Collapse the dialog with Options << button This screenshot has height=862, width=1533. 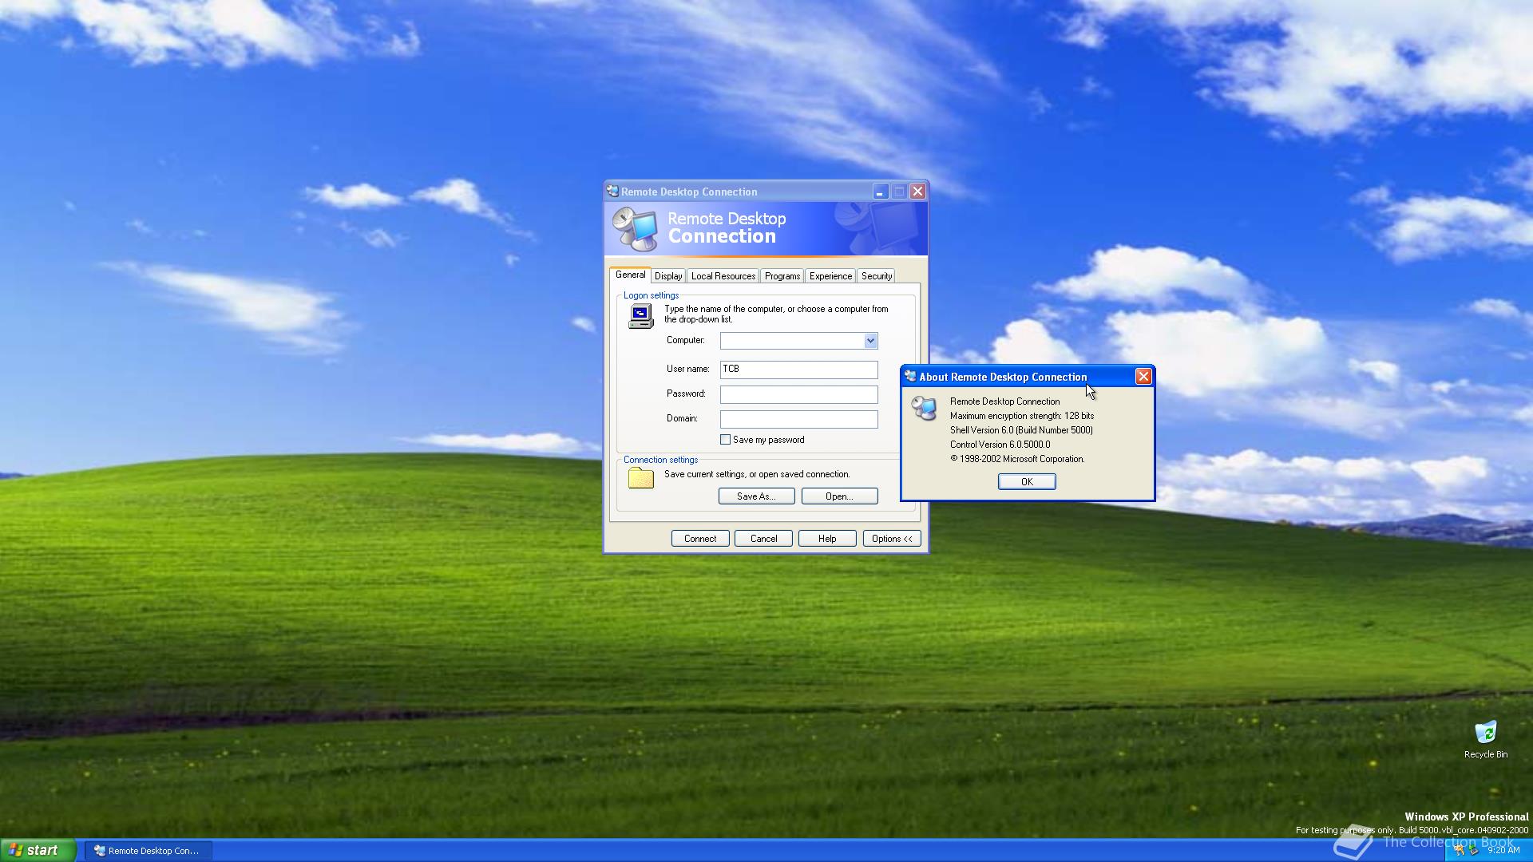click(x=891, y=539)
